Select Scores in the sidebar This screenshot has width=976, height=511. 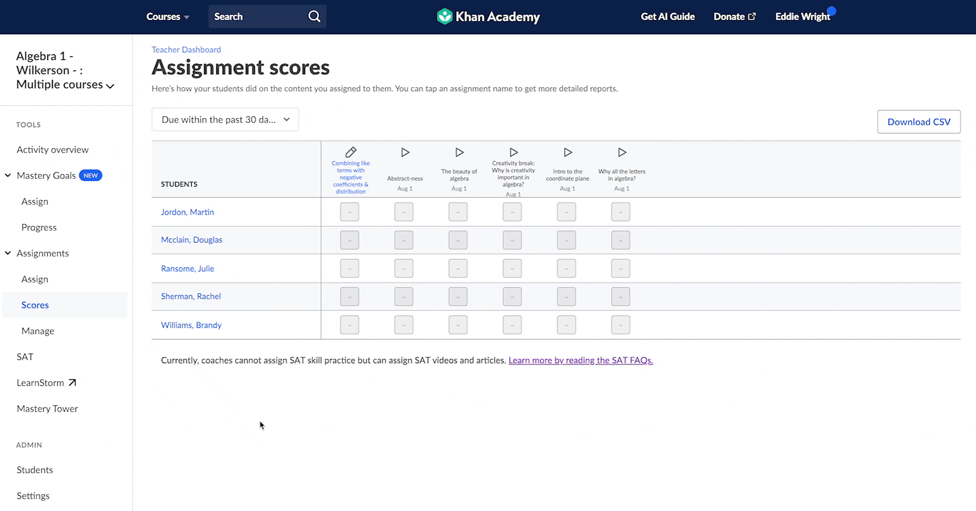65,305
